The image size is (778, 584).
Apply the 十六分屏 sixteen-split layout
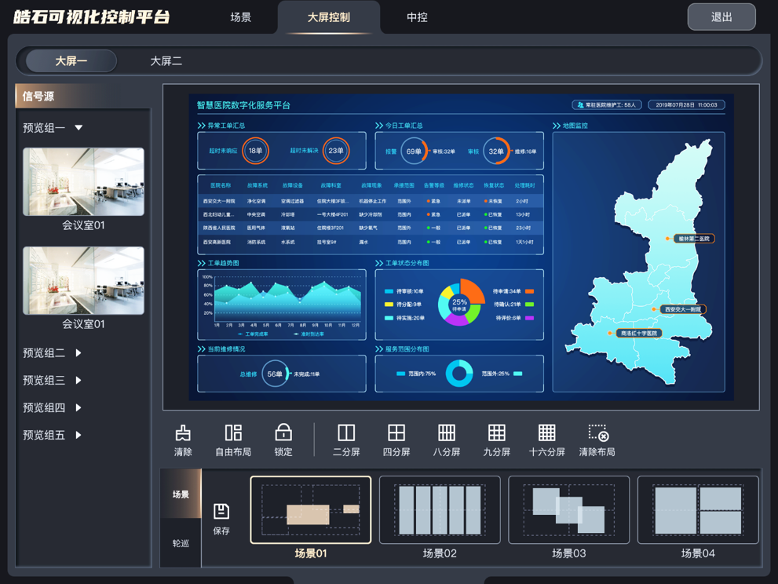point(547,433)
